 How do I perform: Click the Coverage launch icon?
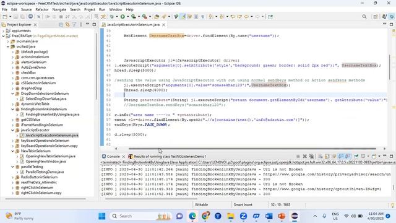coord(134,17)
